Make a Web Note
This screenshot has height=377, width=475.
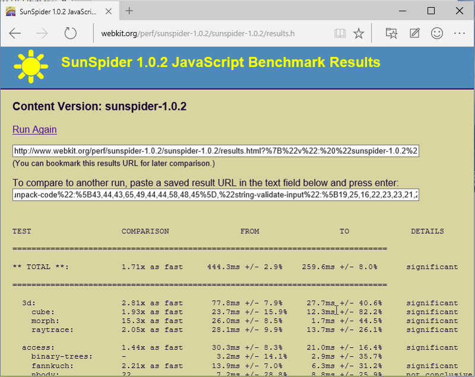(x=414, y=33)
